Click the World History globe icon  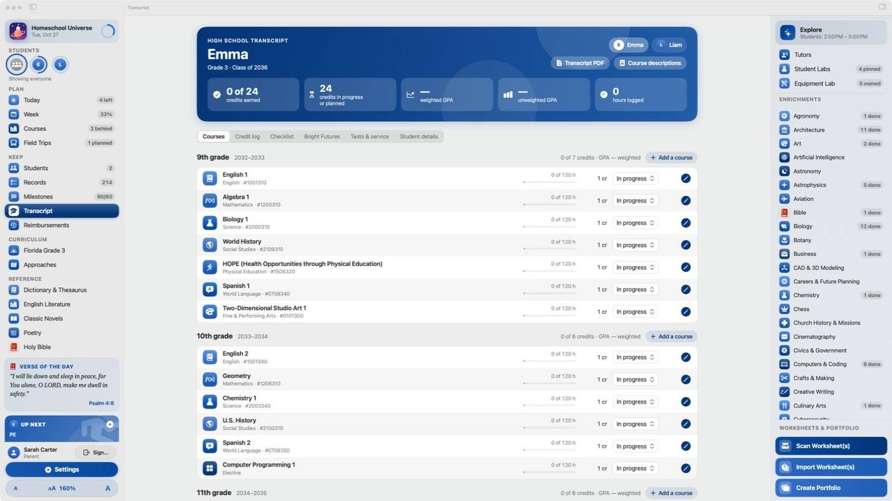[210, 245]
